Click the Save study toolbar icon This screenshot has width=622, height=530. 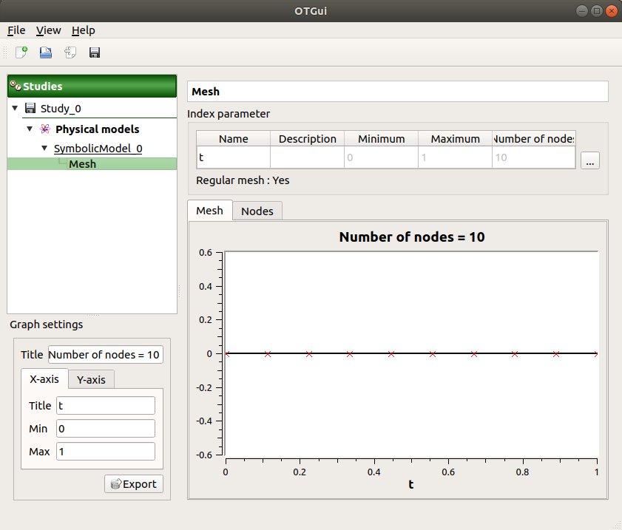click(95, 52)
